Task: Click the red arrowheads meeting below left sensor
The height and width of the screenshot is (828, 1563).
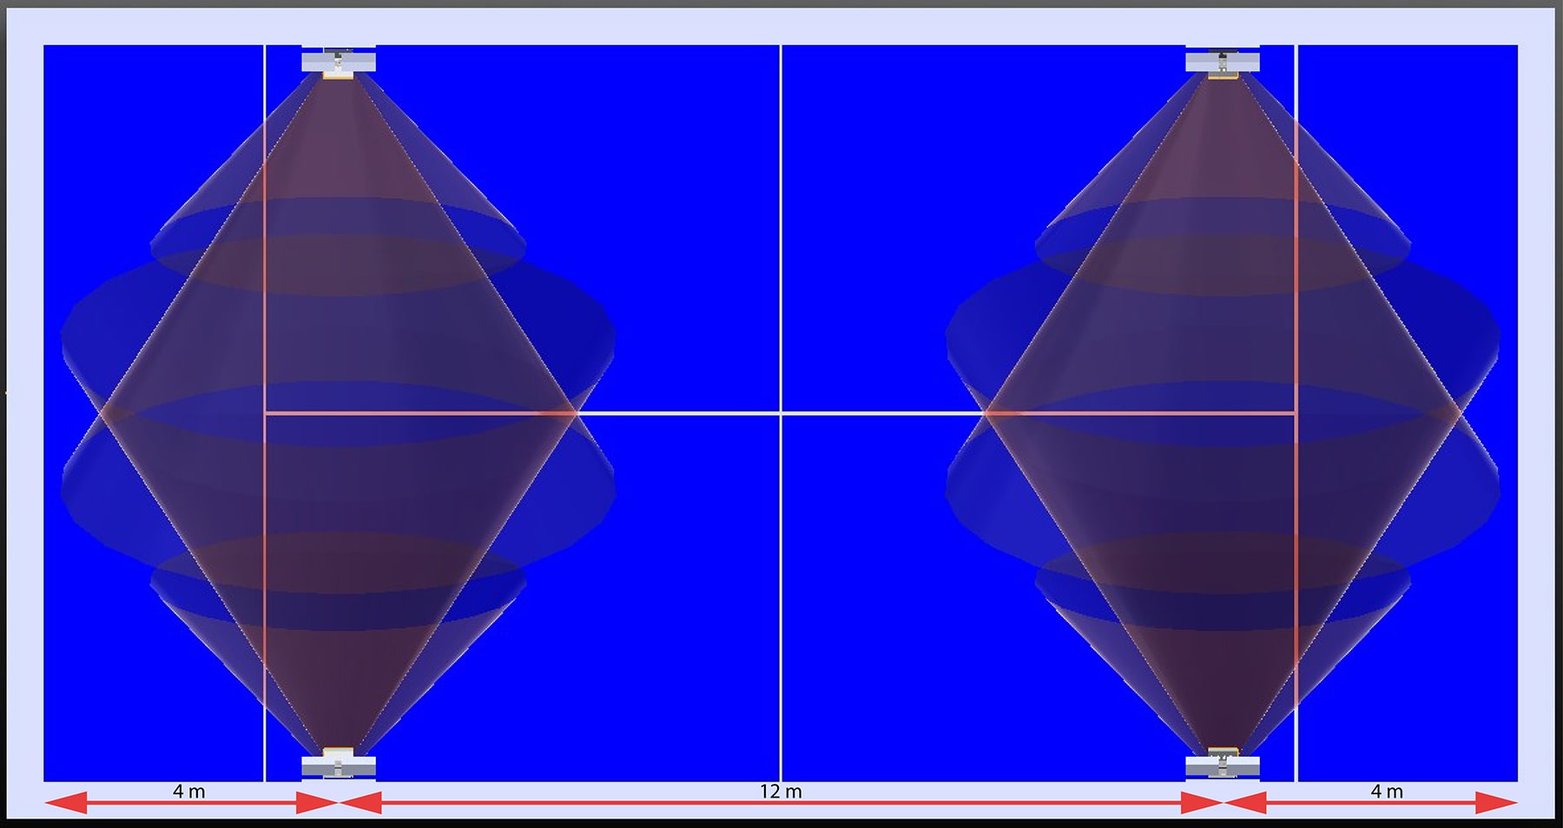Action: pyautogui.click(x=339, y=804)
